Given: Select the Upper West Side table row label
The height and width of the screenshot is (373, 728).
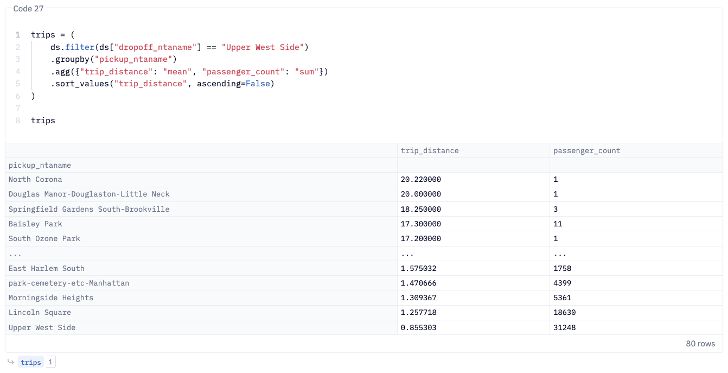Looking at the screenshot, I should (42, 327).
